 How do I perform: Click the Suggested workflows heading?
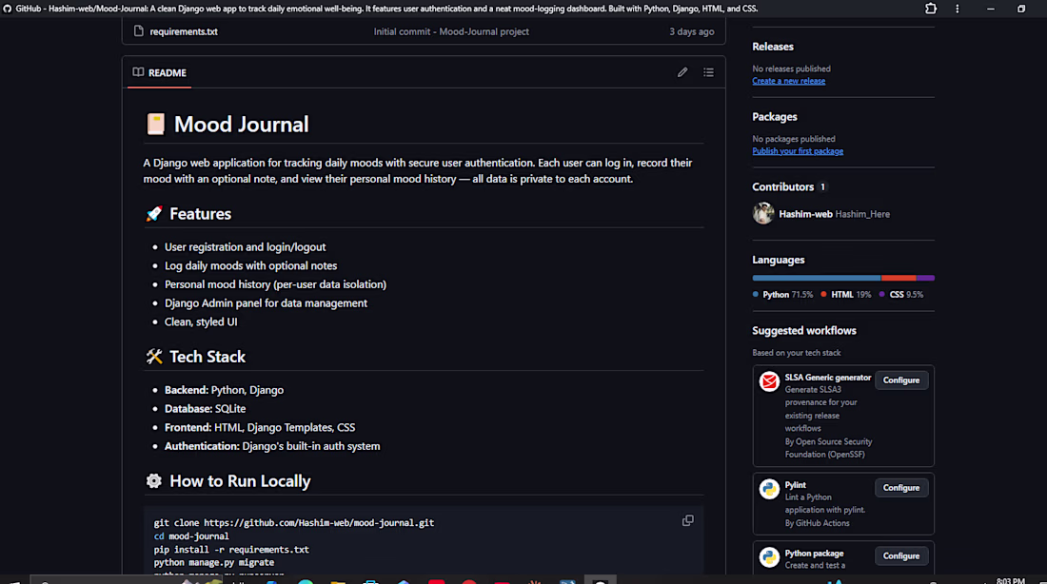(x=804, y=330)
